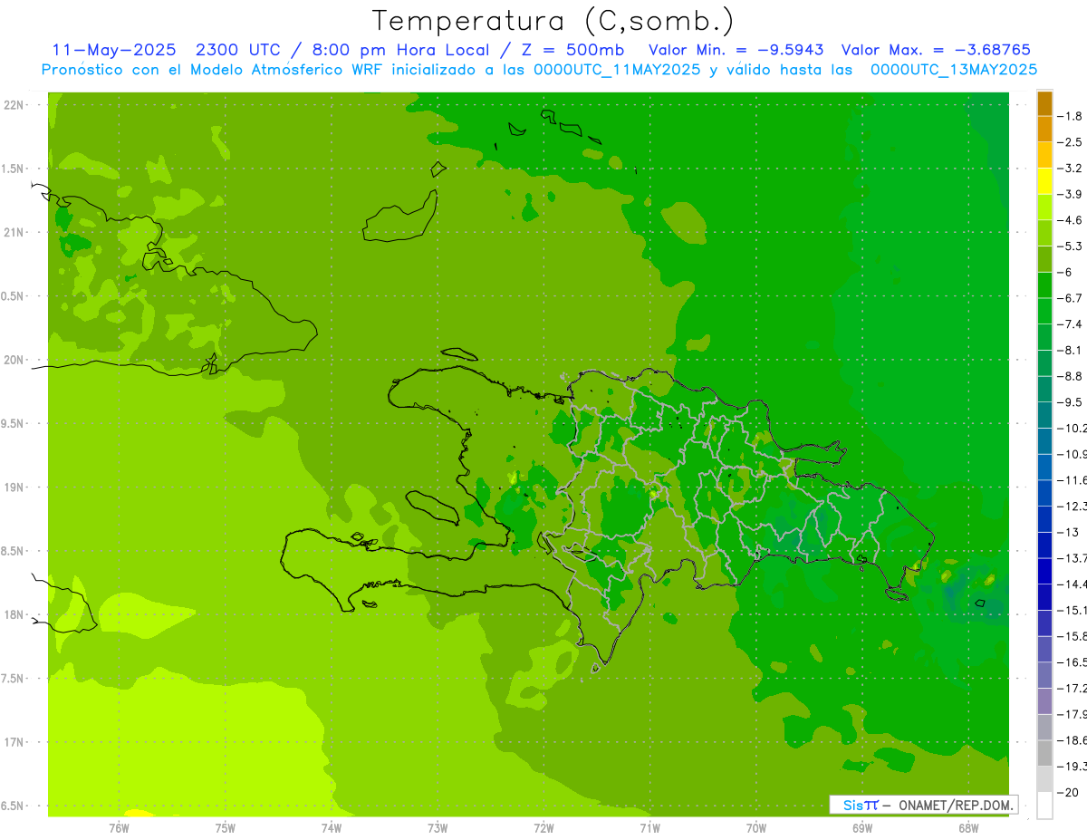This screenshot has height=840, width=1087.
Task: Click the '0000UTC_13MAY2025' valid-until text
Action: pyautogui.click(x=954, y=70)
